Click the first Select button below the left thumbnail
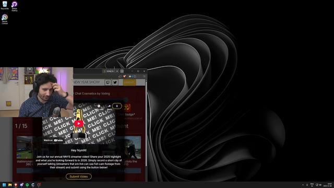The image size is (334, 188). pos(36,171)
